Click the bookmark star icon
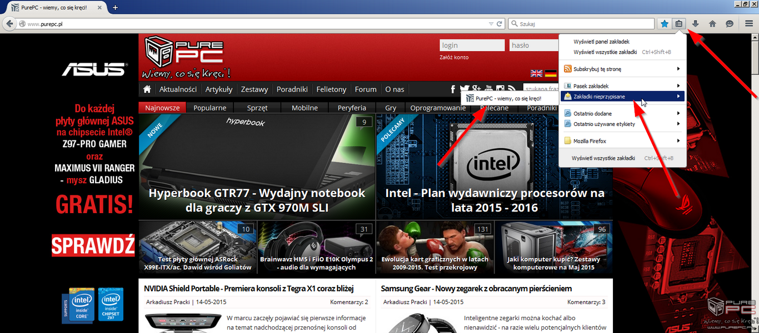759x333 pixels. (665, 24)
